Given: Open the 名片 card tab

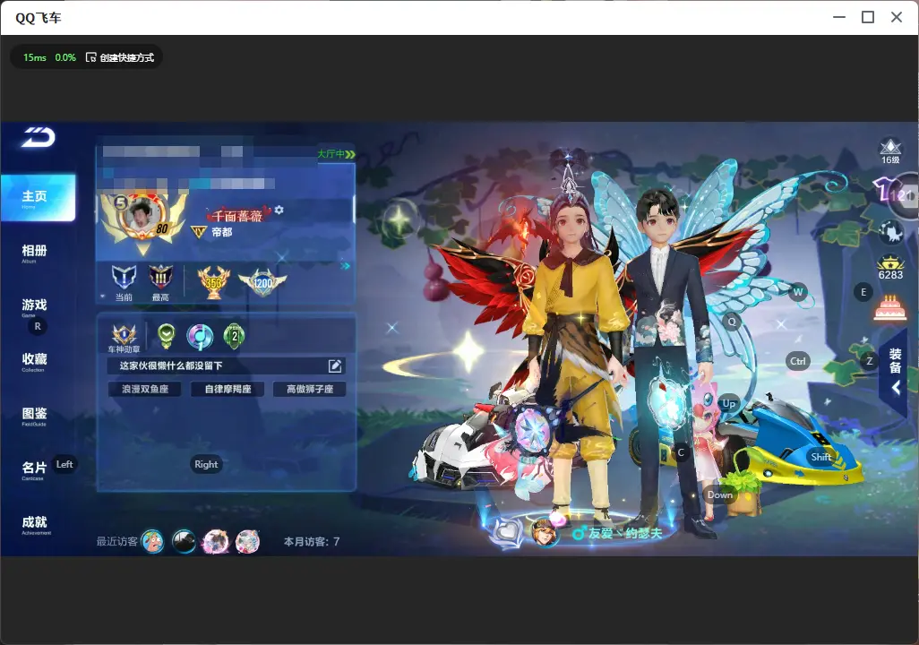Looking at the screenshot, I should tap(34, 469).
